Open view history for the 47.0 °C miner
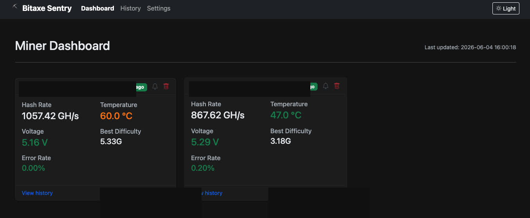Screen dimensions: 530x218 coord(212,193)
